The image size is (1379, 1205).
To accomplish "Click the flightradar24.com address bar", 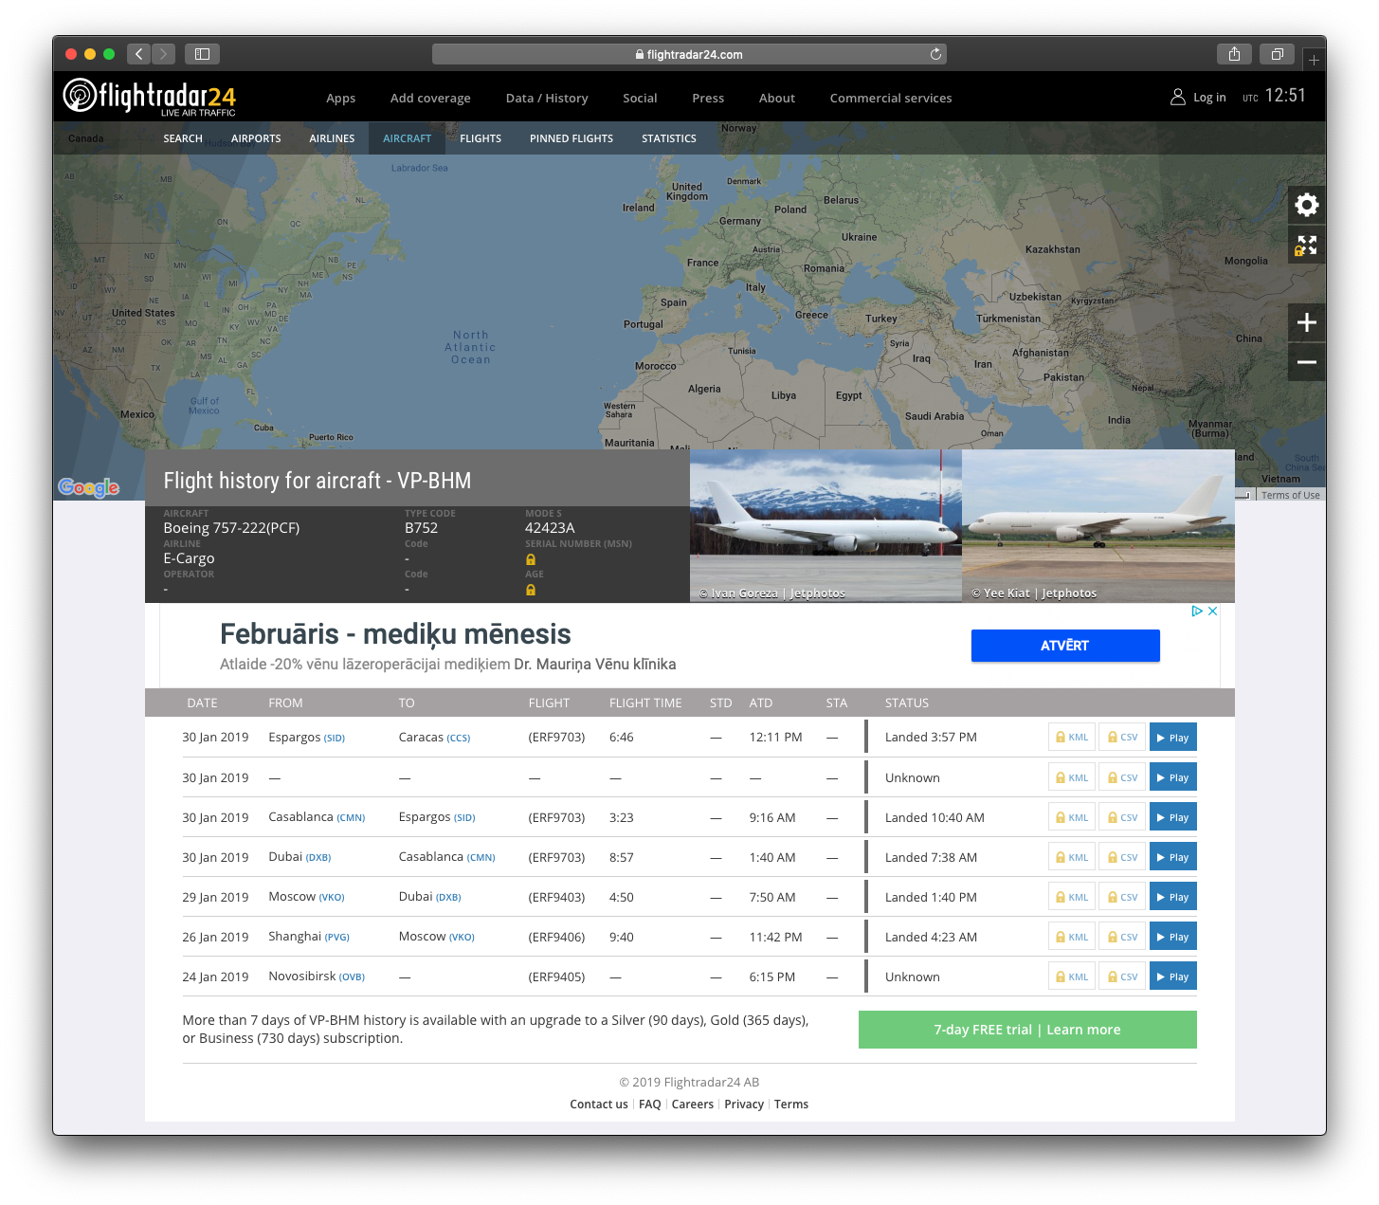I will pos(689,54).
